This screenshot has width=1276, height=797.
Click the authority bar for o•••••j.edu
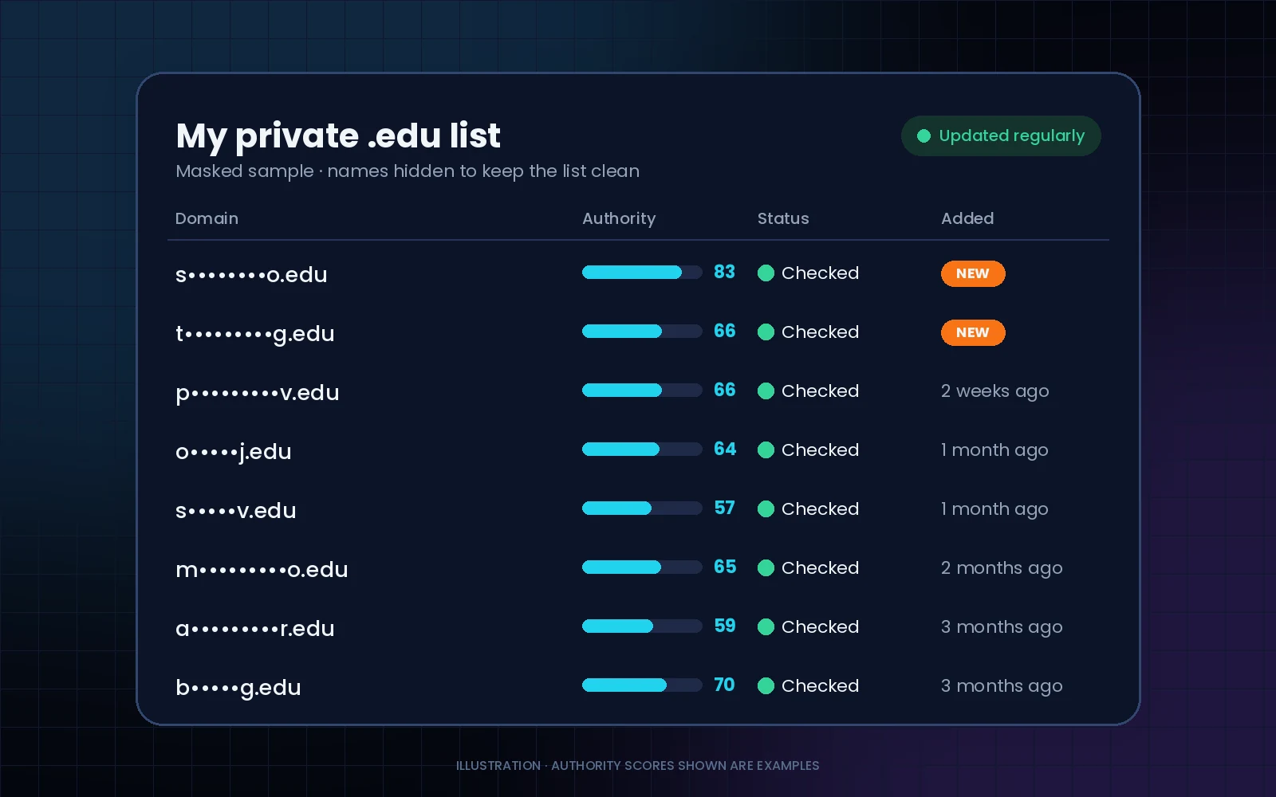click(x=642, y=450)
